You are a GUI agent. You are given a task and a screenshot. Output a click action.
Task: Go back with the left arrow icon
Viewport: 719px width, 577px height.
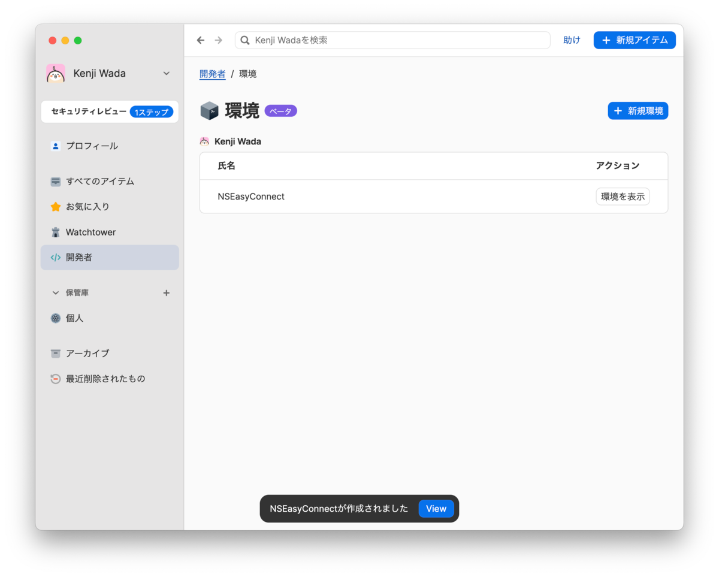(x=201, y=40)
